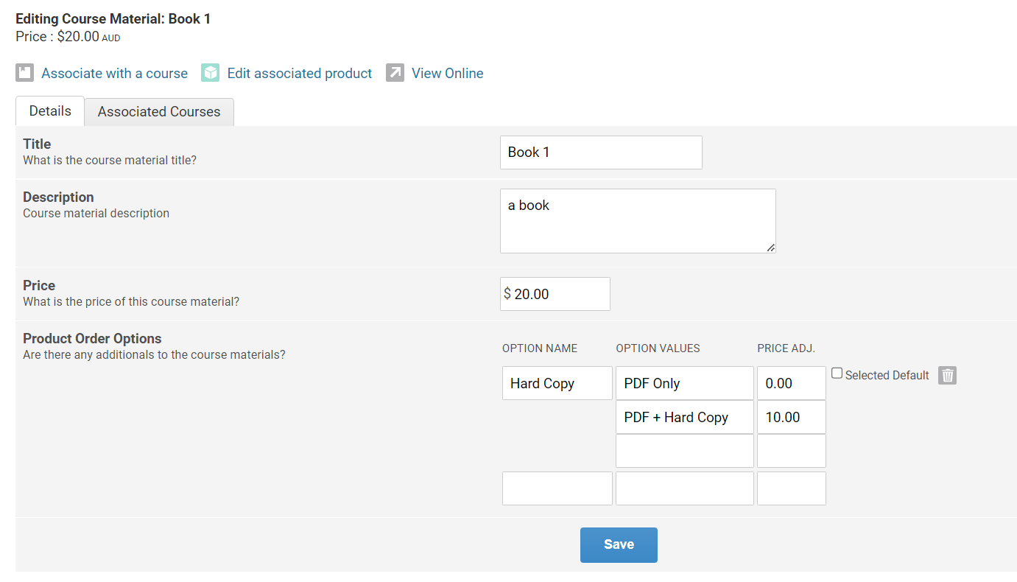
Task: Click the Associate with a course bookmark icon
Action: (x=25, y=73)
